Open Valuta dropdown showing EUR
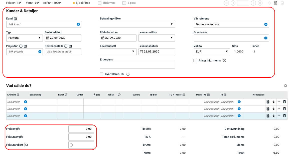This screenshot has height=156, width=290. 212,52
